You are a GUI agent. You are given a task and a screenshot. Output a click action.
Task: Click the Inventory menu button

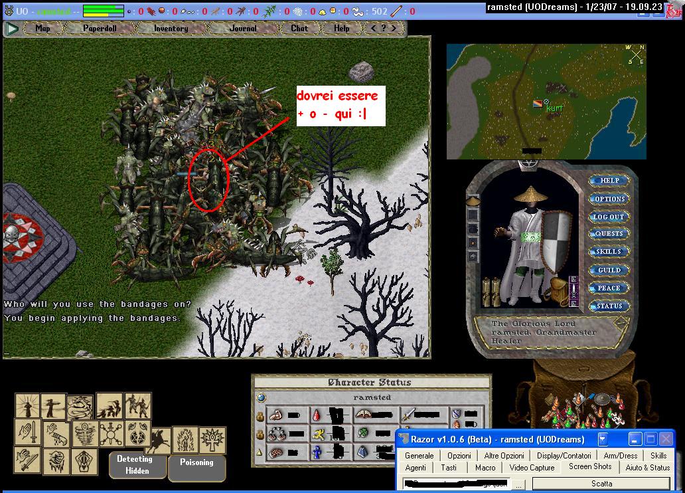coord(171,29)
